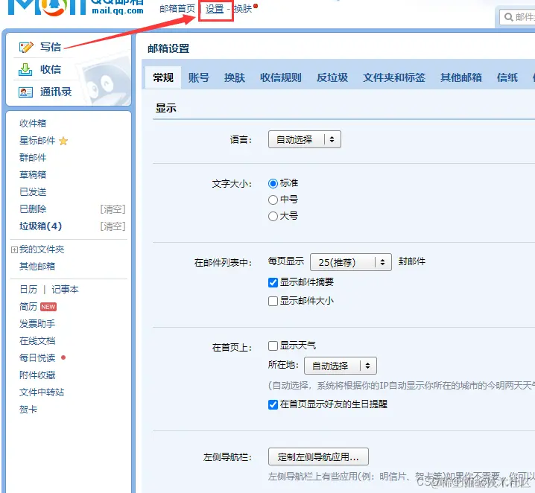Switch to the 反垃圾 tab
The height and width of the screenshot is (493, 535).
pyautogui.click(x=332, y=77)
